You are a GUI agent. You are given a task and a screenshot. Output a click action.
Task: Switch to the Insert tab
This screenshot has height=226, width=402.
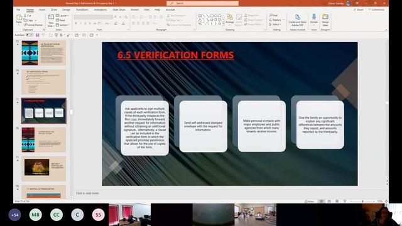tap(42, 10)
